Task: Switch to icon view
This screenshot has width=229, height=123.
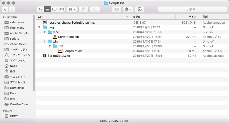Action: (x=41, y=9)
